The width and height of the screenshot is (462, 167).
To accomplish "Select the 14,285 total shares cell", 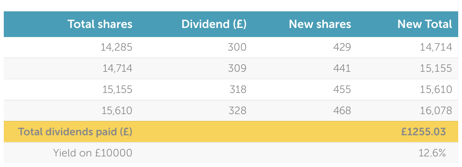I will point(117,47).
